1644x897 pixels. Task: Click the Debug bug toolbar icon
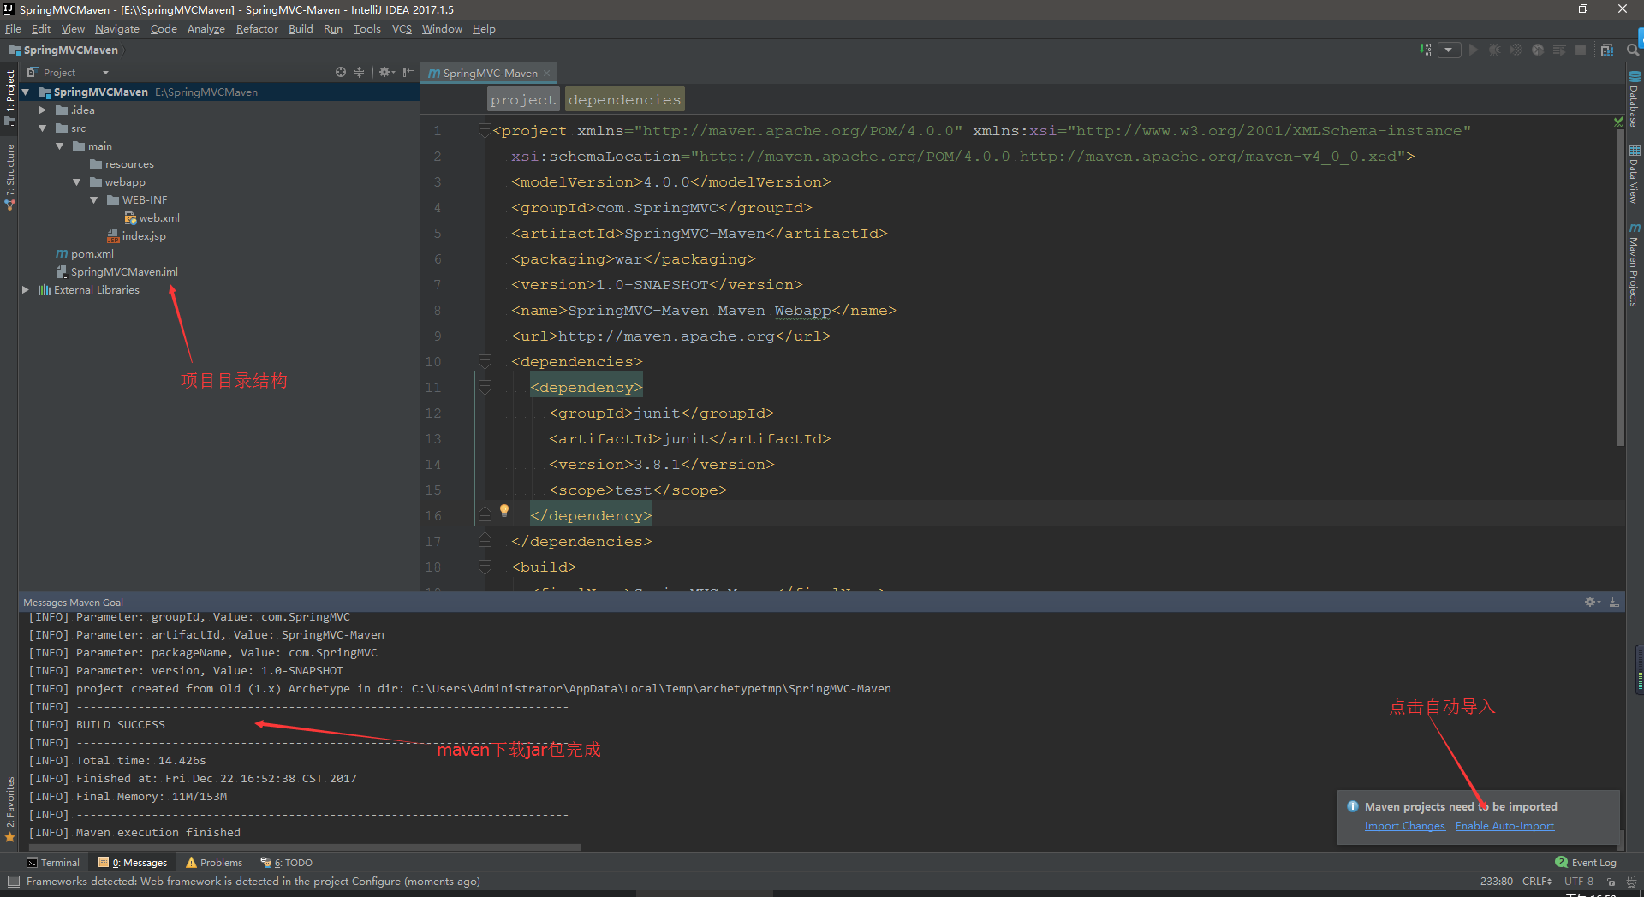[1494, 50]
